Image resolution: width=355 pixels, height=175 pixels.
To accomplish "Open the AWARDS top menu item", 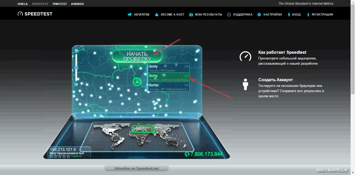I will 78,4.
